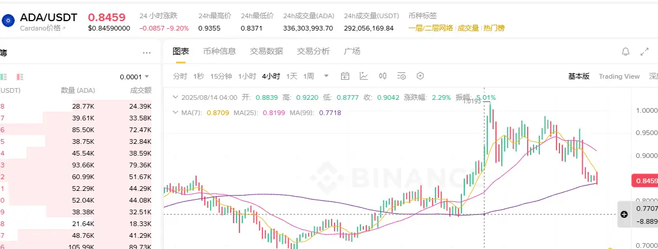Open the technical indicators line-chart icon

click(364, 76)
